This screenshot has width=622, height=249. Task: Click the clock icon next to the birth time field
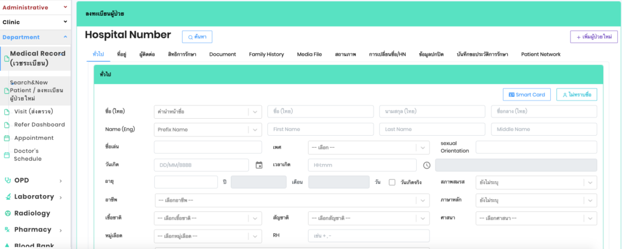pos(426,165)
